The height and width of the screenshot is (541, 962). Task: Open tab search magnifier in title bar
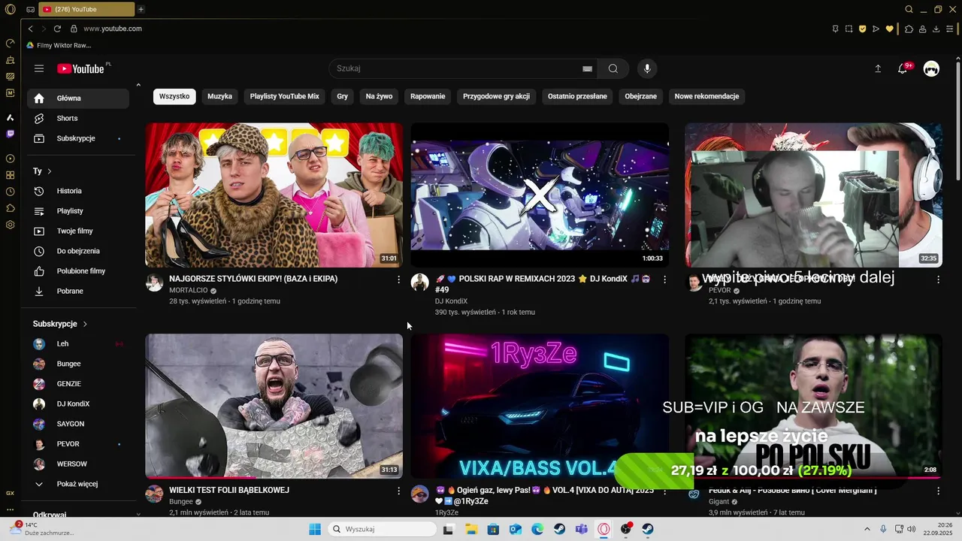909,9
